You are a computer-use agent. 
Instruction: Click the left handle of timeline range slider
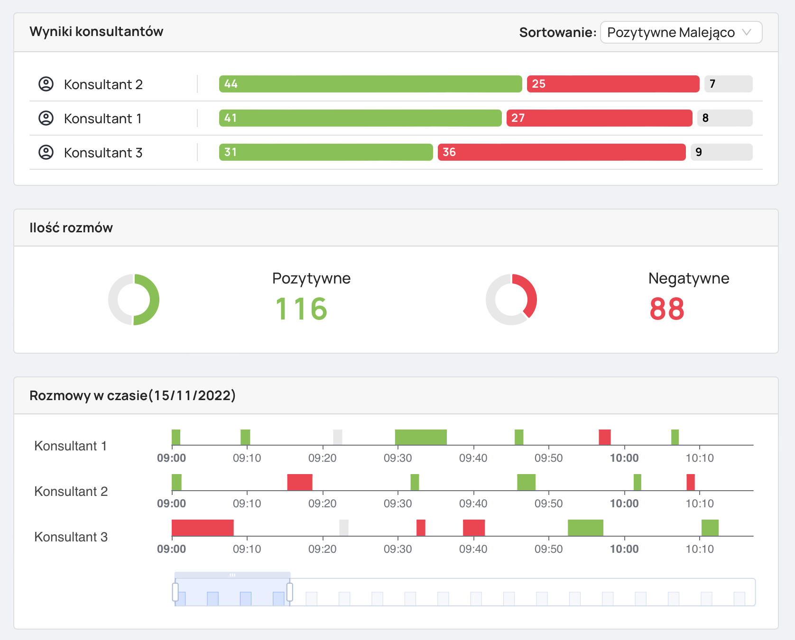point(175,592)
